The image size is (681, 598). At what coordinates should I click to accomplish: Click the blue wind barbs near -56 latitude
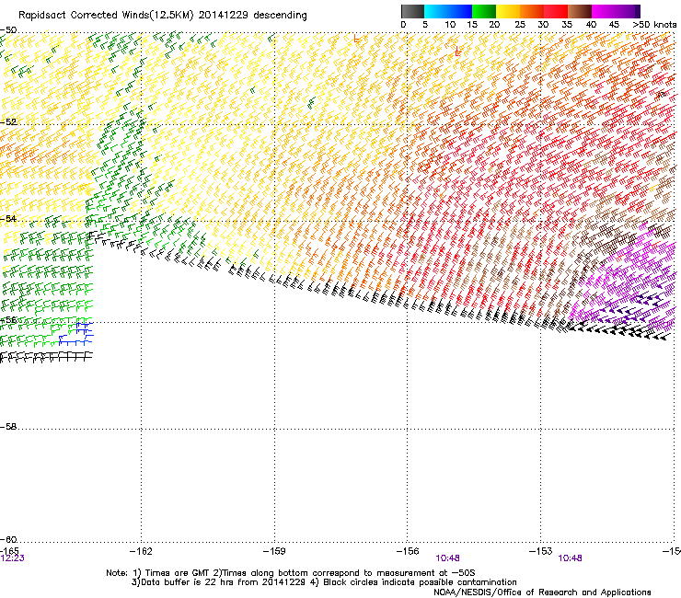click(x=76, y=334)
